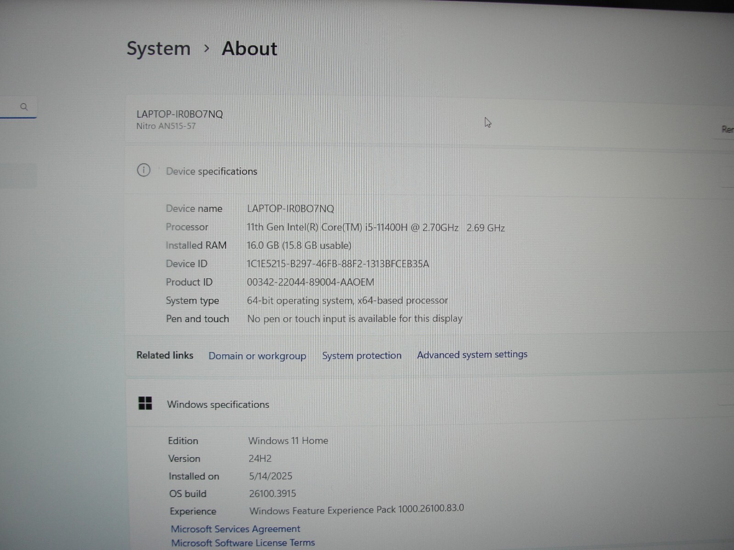Screen dimensions: 734x550
Task: Click the System type label
Action: [x=192, y=301]
